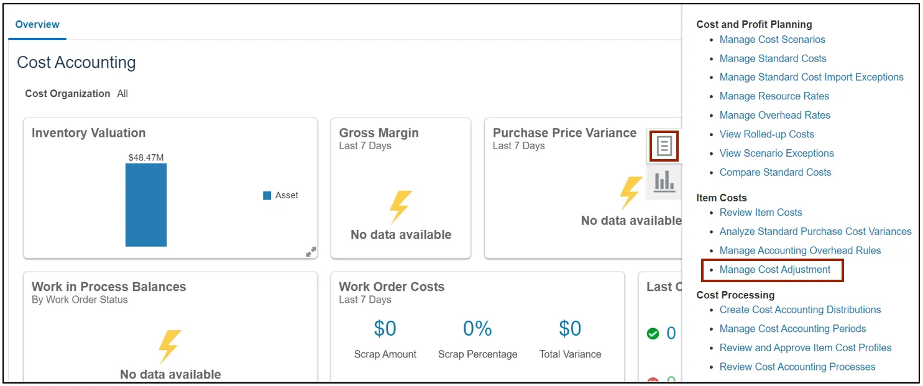
Task: Click the green checkmark status icon
Action: tap(653, 334)
